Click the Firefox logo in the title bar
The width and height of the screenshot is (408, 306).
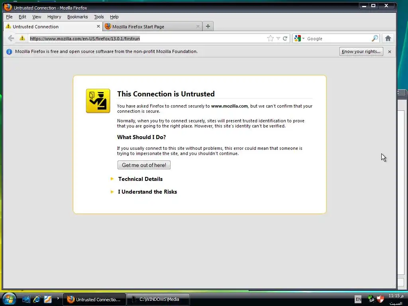point(8,7)
